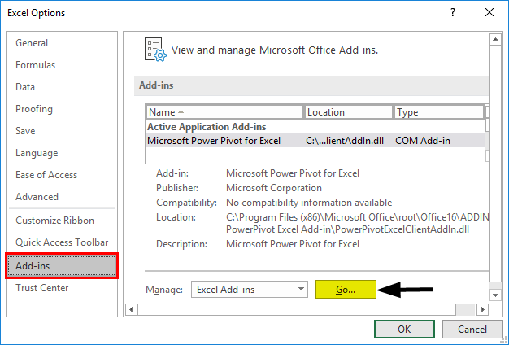This screenshot has width=509, height=345.
Task: Click the horizontal scrollbar left arrow
Action: (x=131, y=309)
